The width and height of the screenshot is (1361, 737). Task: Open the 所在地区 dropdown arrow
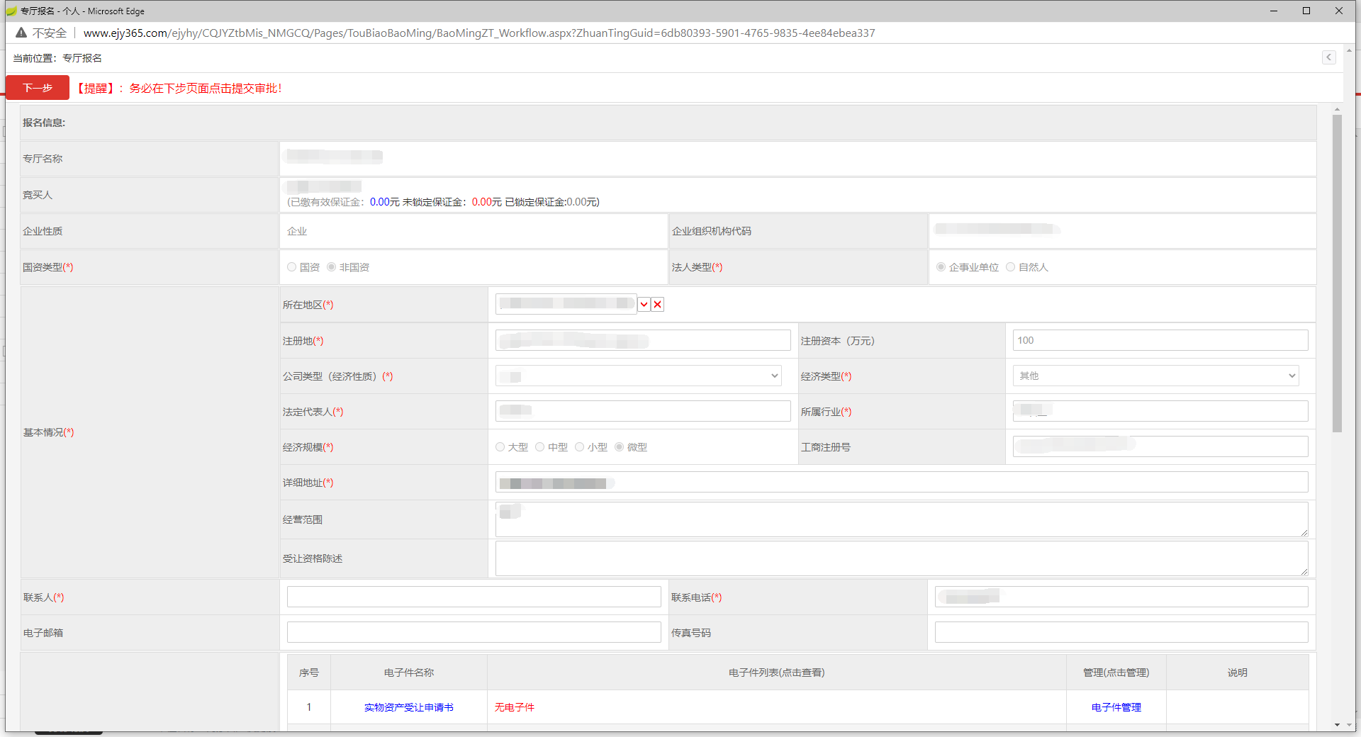point(644,305)
